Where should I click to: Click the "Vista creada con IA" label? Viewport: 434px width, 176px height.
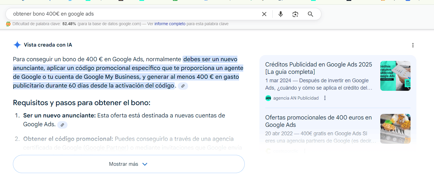click(48, 45)
